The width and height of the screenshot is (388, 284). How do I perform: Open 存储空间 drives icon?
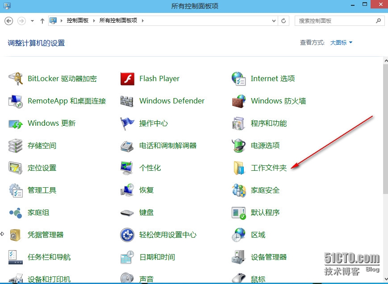coord(15,146)
